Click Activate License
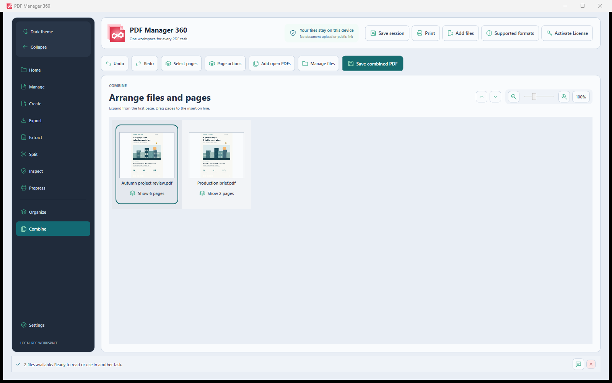The image size is (612, 383). 567,33
